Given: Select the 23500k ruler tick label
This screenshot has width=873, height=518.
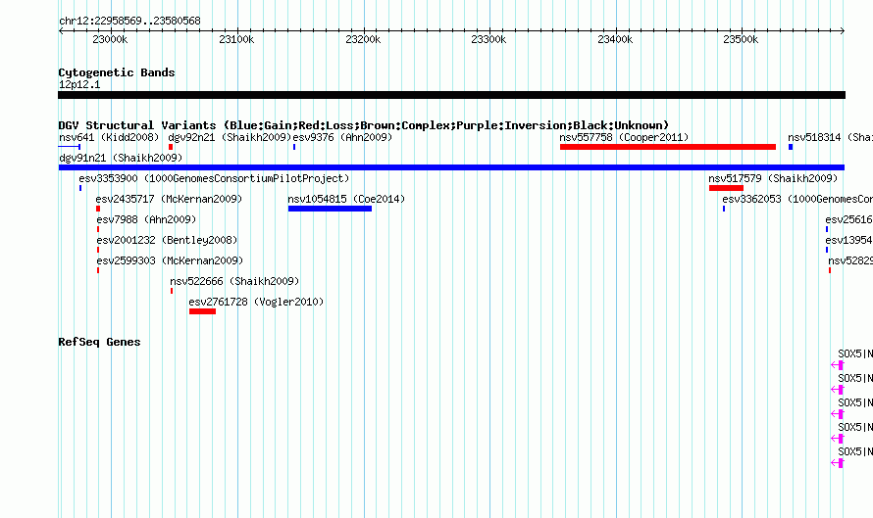Looking at the screenshot, I should (741, 39).
